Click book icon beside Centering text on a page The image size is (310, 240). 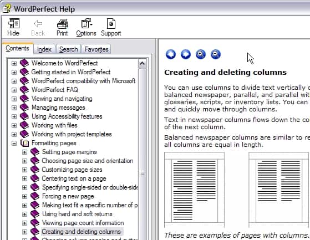(x=35, y=178)
